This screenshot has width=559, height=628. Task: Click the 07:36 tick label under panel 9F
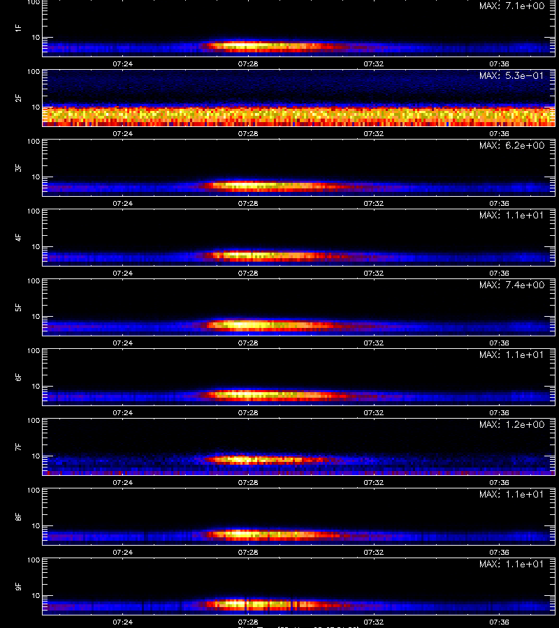(x=499, y=622)
